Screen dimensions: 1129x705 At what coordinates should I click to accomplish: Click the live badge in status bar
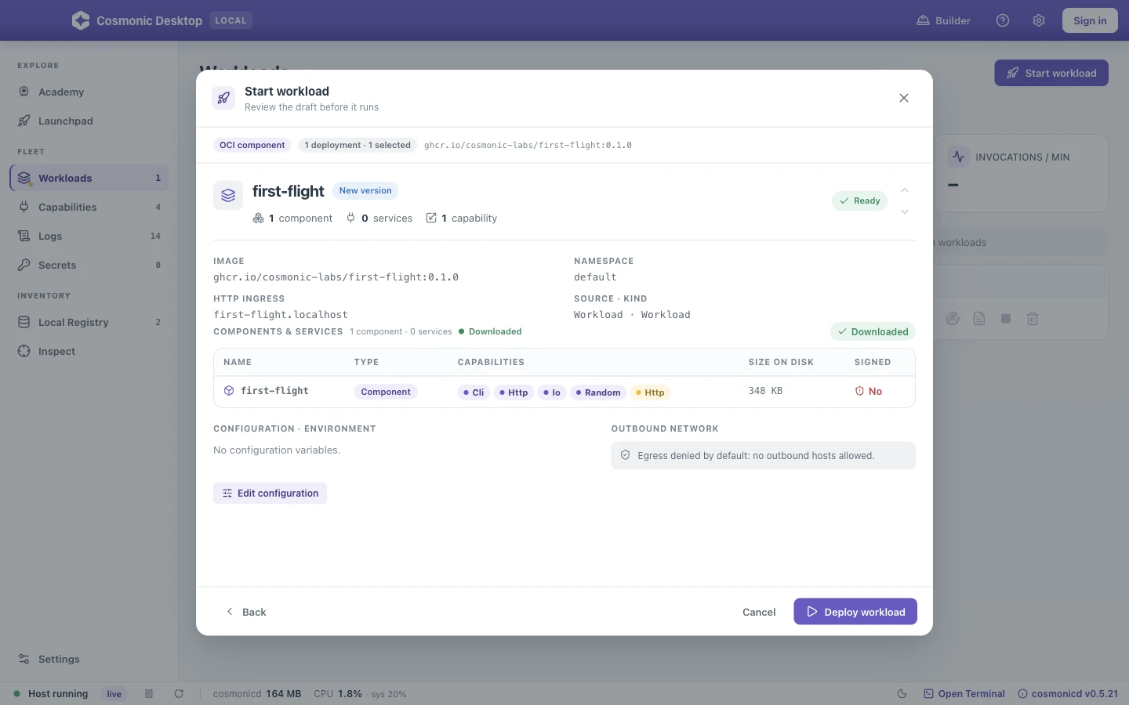114,694
